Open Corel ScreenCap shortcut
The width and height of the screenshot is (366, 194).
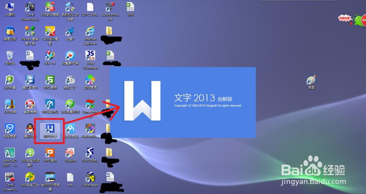click(x=10, y=182)
